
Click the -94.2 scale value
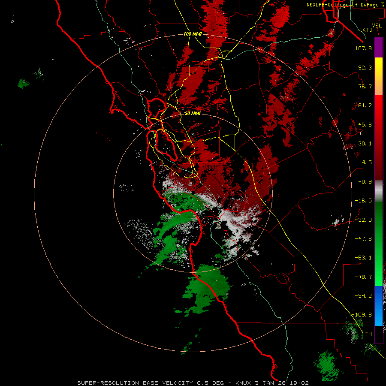[363, 296]
